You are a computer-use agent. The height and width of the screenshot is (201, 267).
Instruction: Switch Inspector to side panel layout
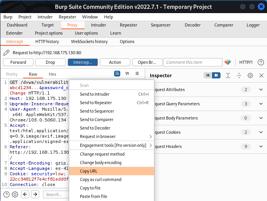[x=216, y=75]
